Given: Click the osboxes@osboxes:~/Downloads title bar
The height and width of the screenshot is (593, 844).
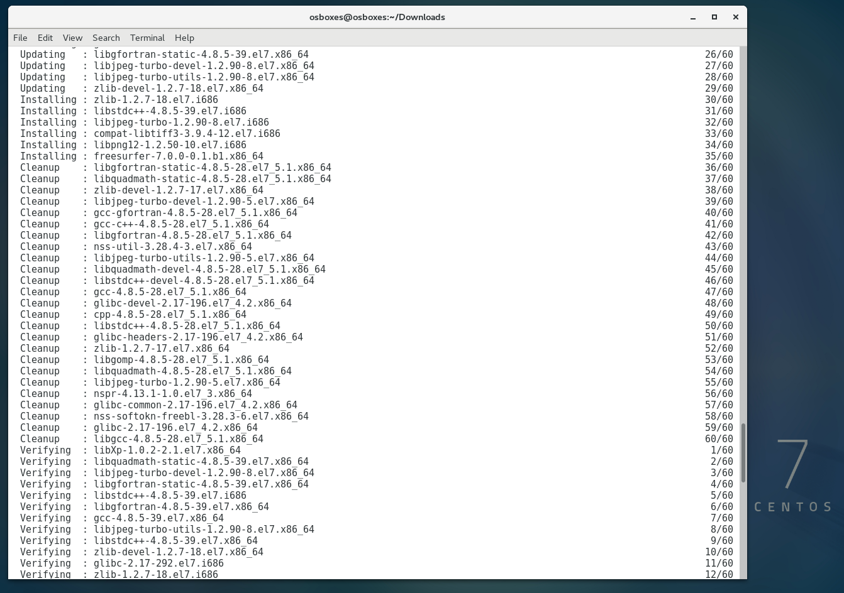Looking at the screenshot, I should [377, 18].
